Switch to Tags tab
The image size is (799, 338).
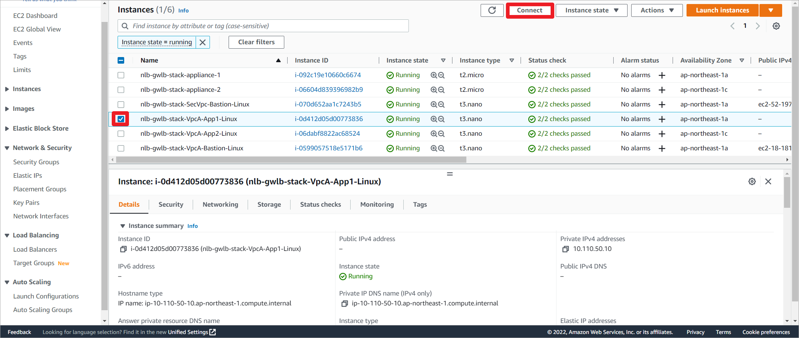(x=420, y=204)
